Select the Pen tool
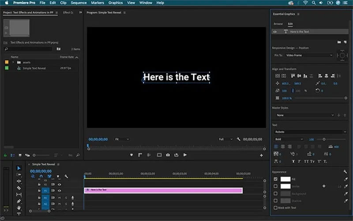353x221 pixels. [19, 201]
